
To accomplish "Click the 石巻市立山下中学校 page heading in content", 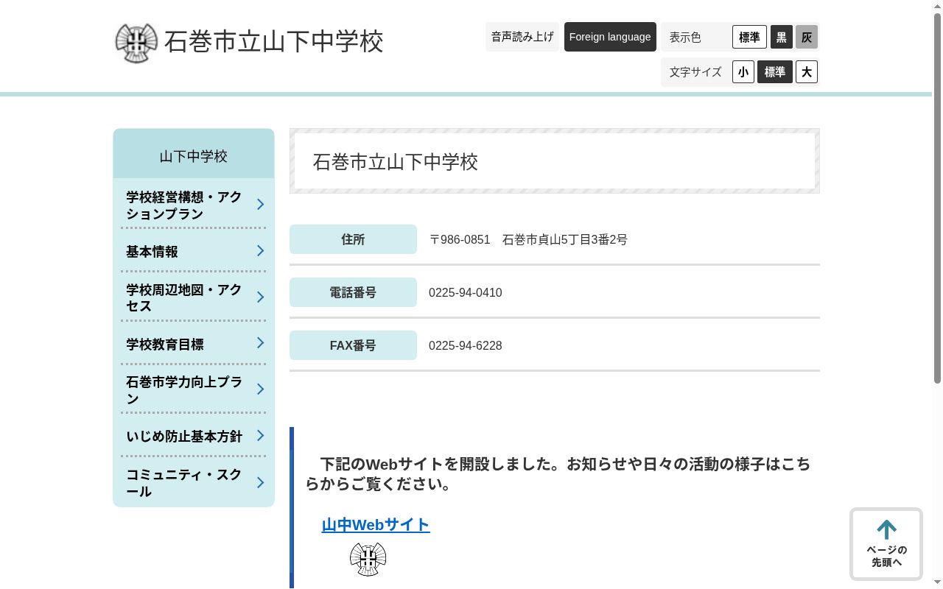I will tap(396, 161).
